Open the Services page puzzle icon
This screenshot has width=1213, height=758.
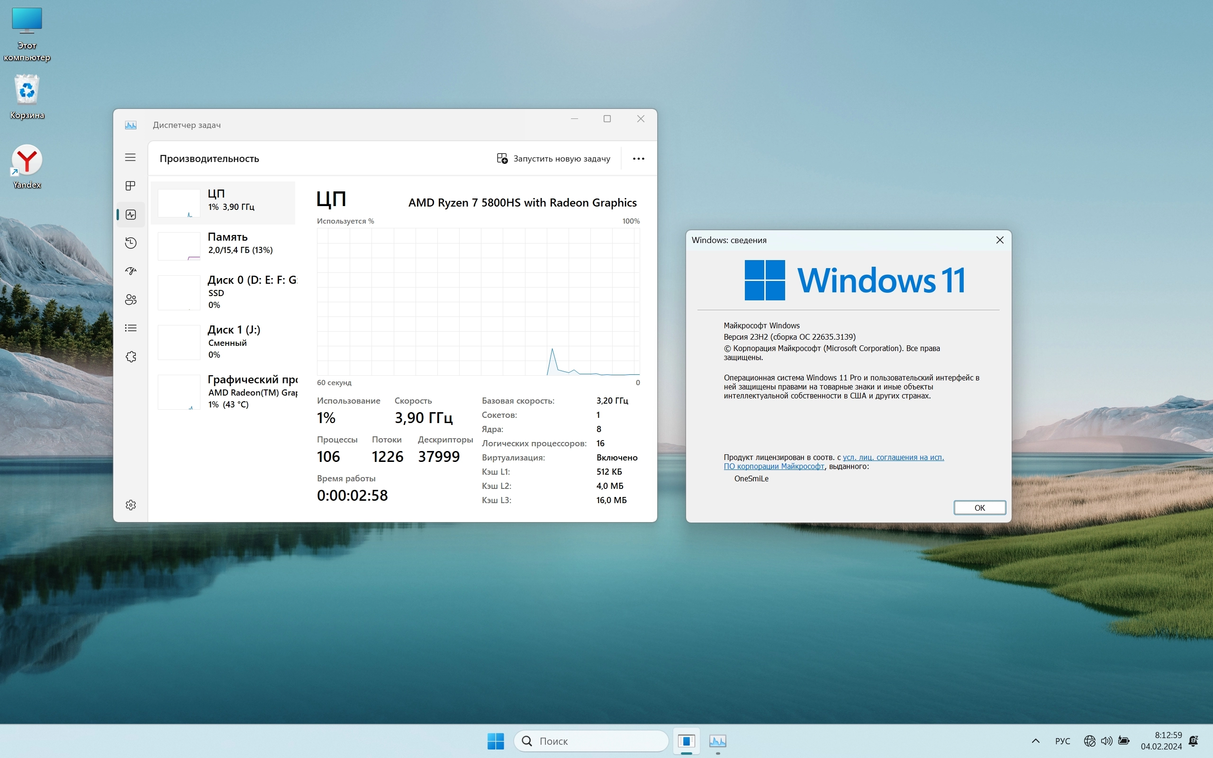[130, 357]
